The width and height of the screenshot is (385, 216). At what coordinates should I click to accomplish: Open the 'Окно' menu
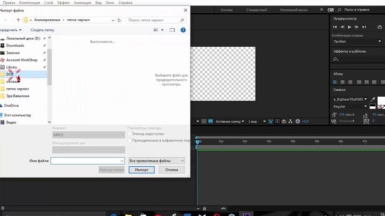coord(109,2)
